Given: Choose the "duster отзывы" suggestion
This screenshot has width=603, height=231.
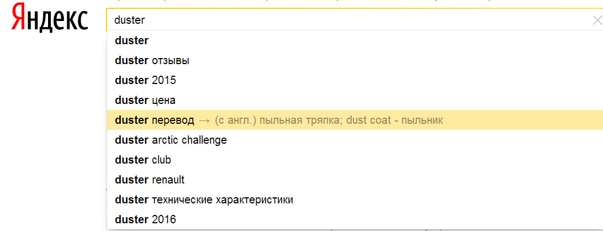Looking at the screenshot, I should [355, 60].
